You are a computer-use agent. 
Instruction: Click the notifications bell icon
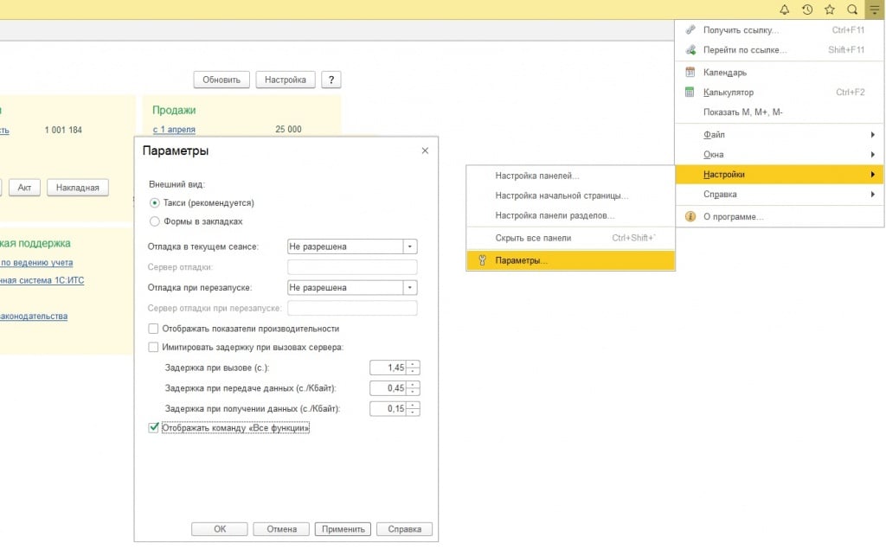point(785,10)
